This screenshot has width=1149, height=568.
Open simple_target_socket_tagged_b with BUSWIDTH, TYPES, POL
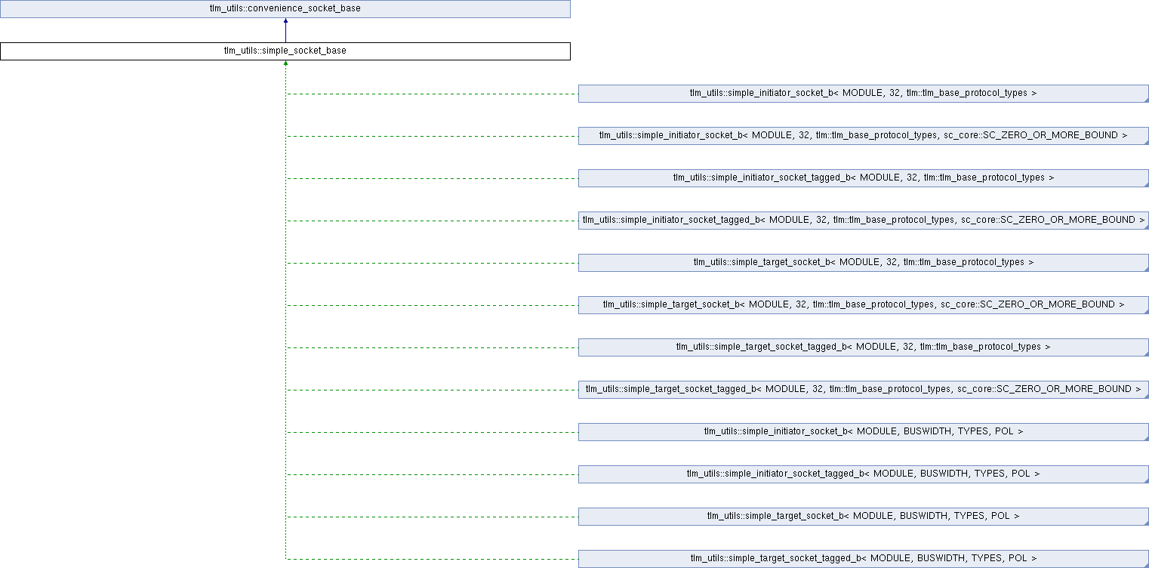click(863, 559)
